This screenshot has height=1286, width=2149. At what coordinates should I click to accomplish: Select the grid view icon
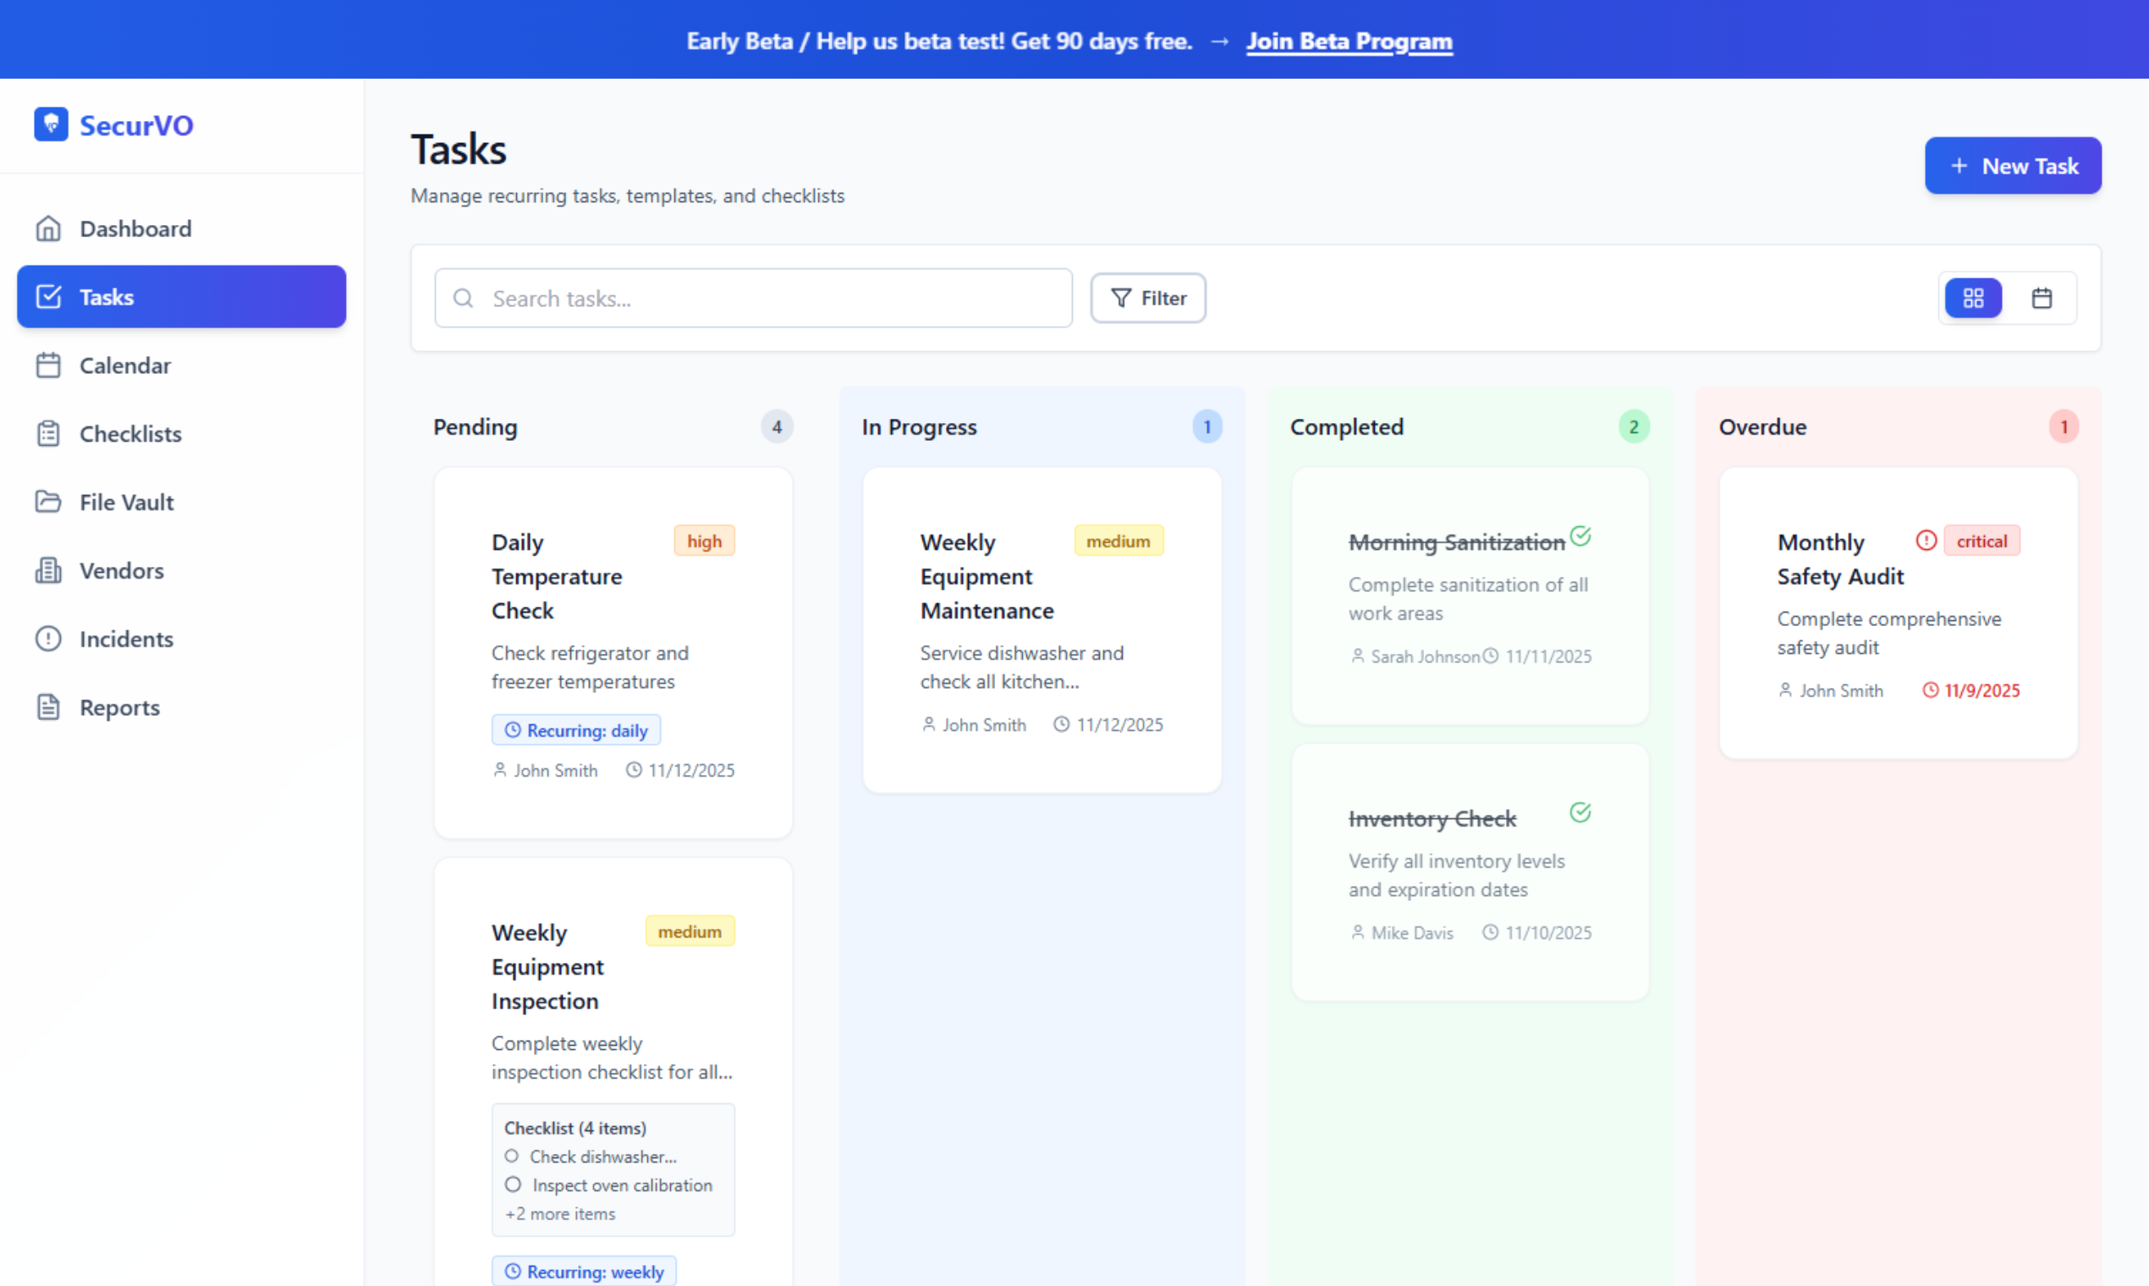point(1973,297)
